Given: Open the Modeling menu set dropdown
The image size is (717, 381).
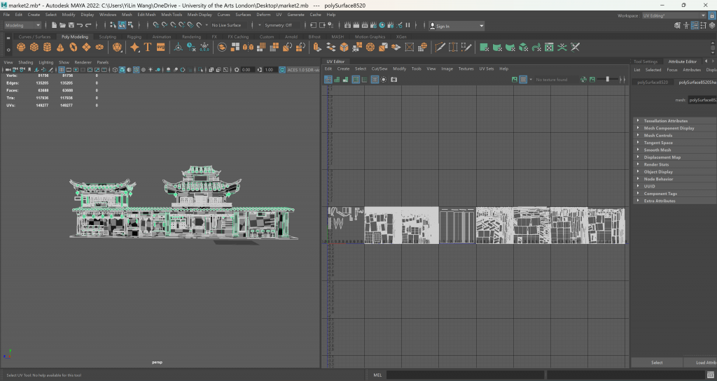Looking at the screenshot, I should pos(22,26).
